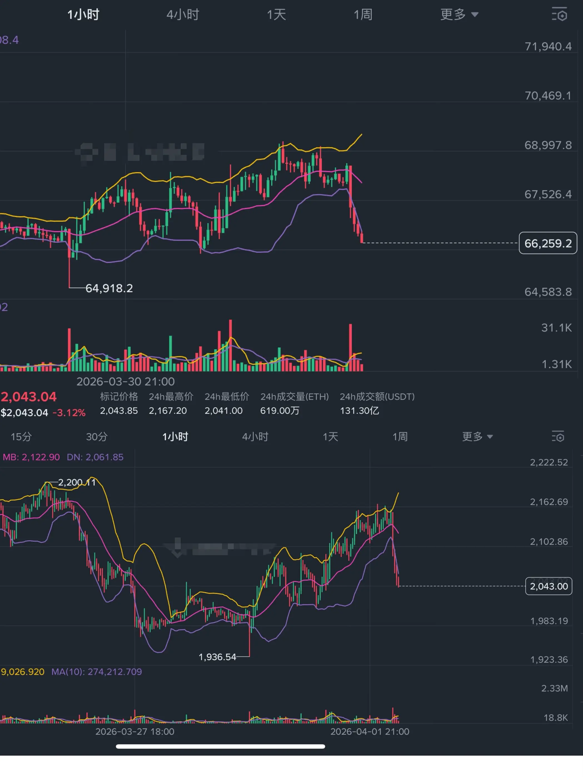This screenshot has height=777, width=583.
Task: Switch bottom chart to 15分
Action: (21, 437)
